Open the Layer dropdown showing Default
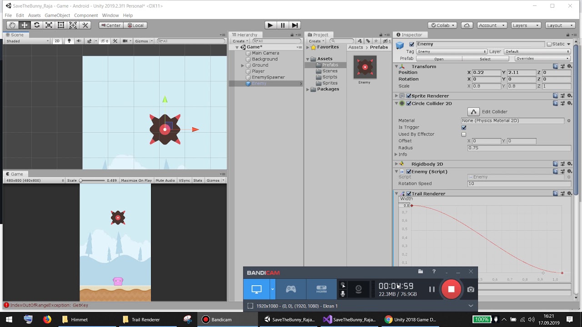582x327 pixels. click(x=537, y=52)
